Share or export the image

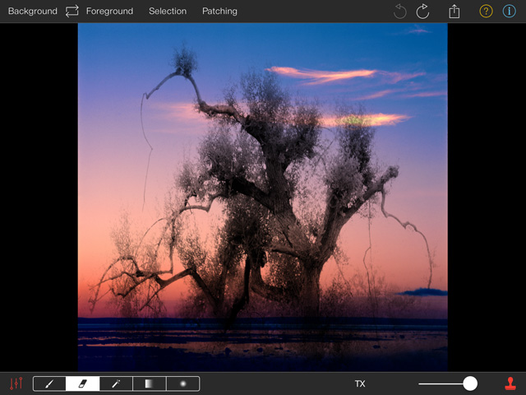(454, 11)
